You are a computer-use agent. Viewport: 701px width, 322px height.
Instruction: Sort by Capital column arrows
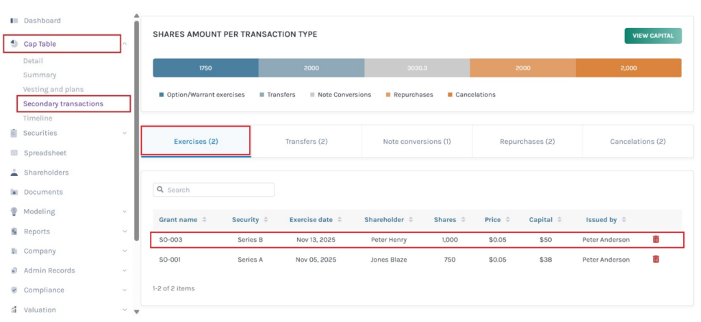[560, 220]
